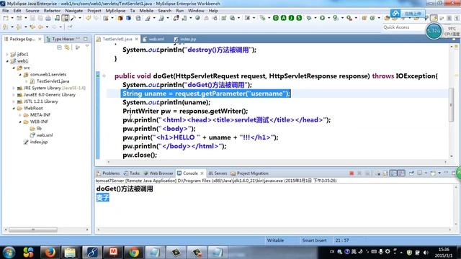
Task: Click the blue cloud upload widget
Action: 408,14
